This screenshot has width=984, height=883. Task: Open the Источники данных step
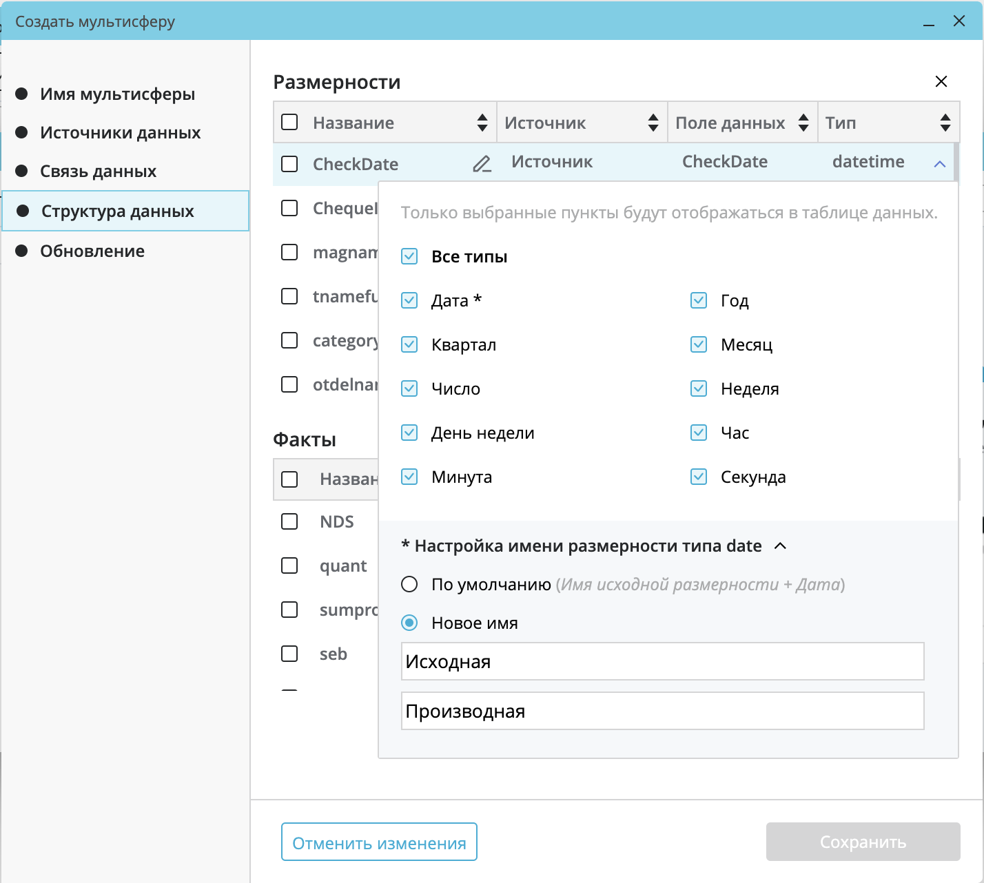pyautogui.click(x=120, y=132)
